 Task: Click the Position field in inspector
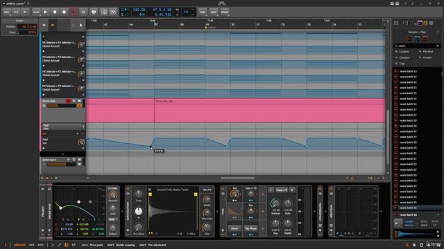coord(27,26)
